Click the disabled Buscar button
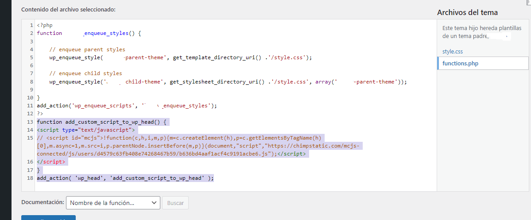This screenshot has width=531, height=220. click(175, 203)
